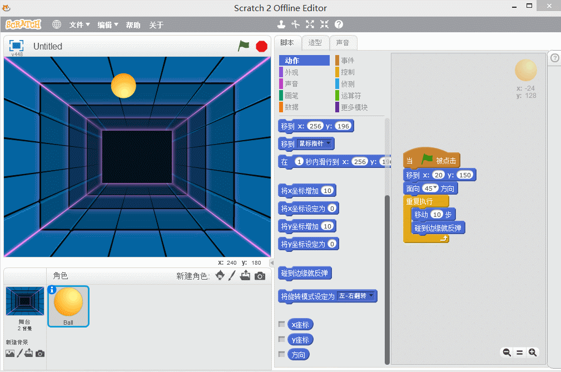Select the 侦测 block category

[x=360, y=84]
